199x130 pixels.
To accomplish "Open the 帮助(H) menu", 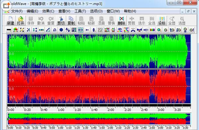I will (130, 11).
